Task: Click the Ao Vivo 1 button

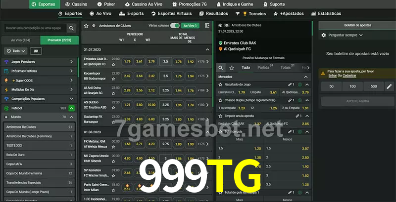Action: (x=190, y=26)
